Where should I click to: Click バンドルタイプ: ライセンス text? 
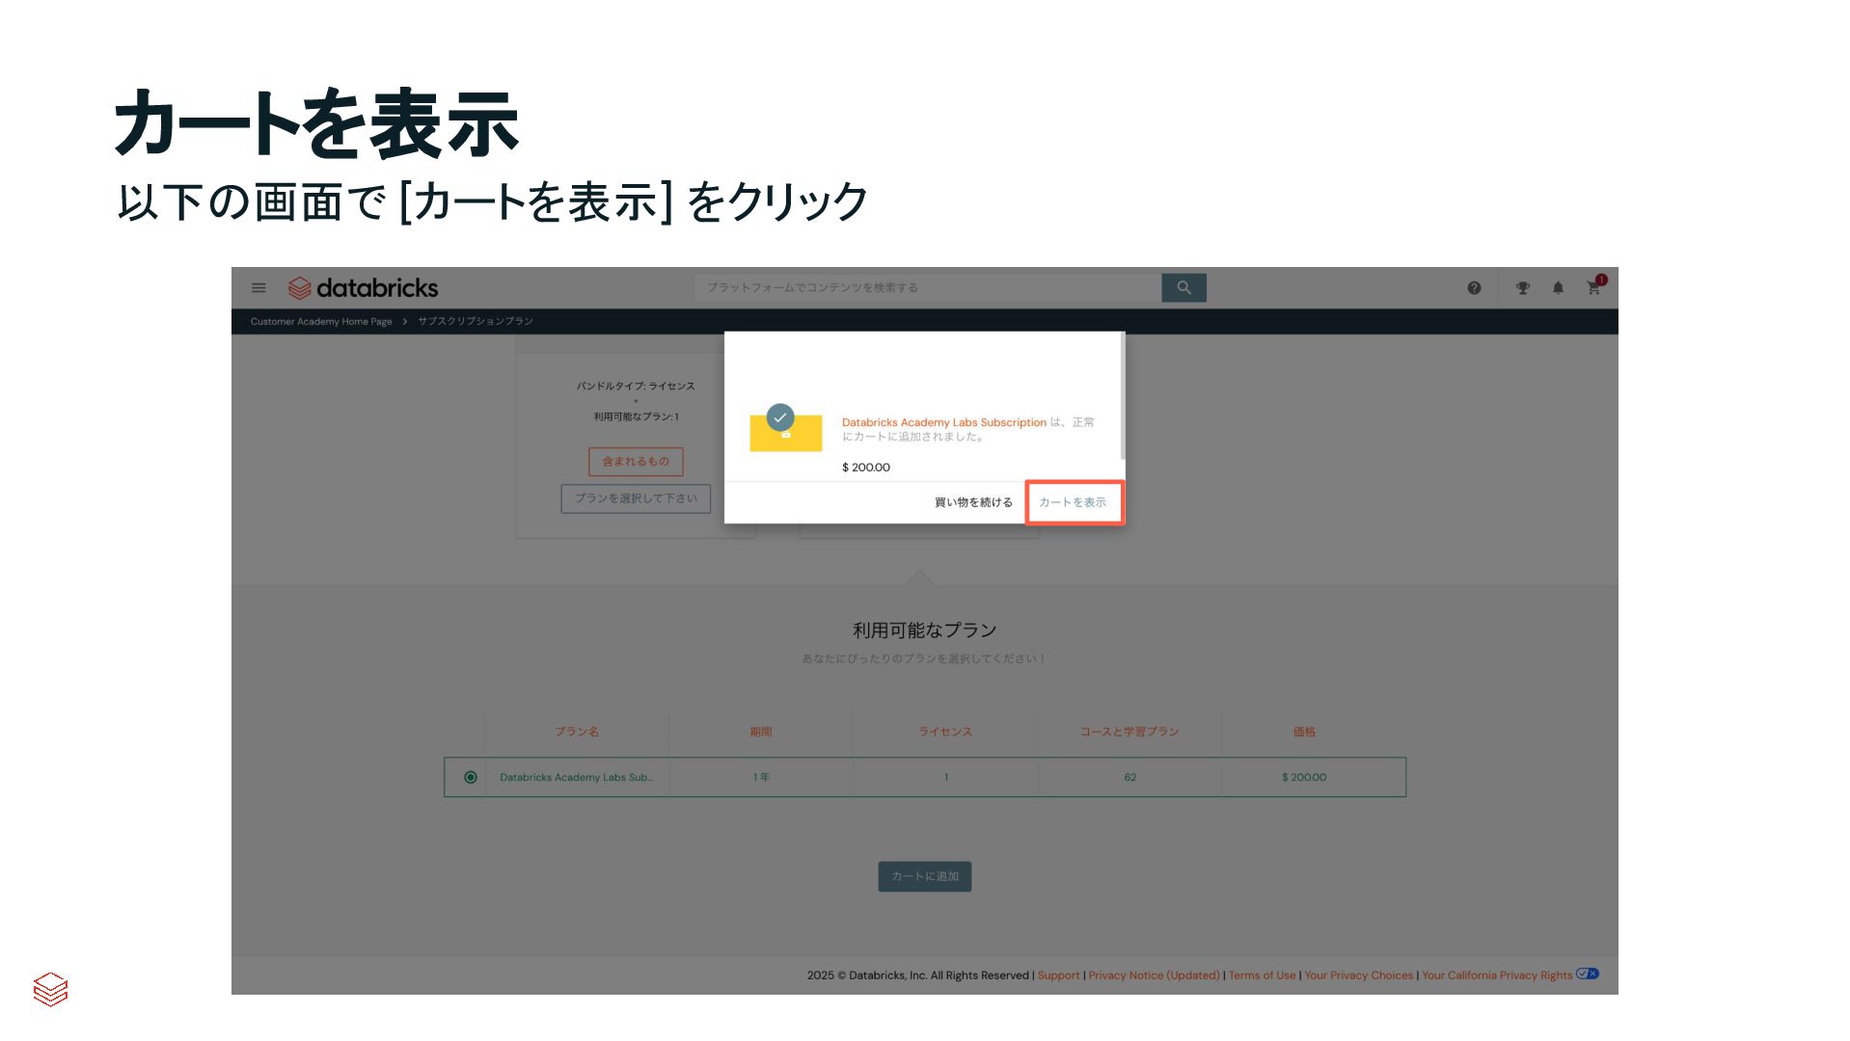(x=636, y=386)
